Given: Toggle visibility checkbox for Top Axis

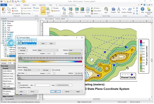Looking at the screenshot, I should [5, 52].
